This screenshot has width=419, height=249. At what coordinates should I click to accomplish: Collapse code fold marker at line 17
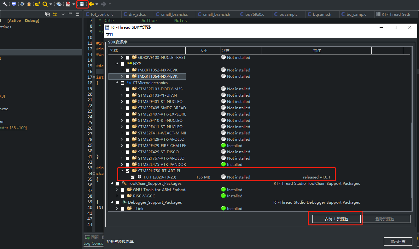tap(94, 77)
